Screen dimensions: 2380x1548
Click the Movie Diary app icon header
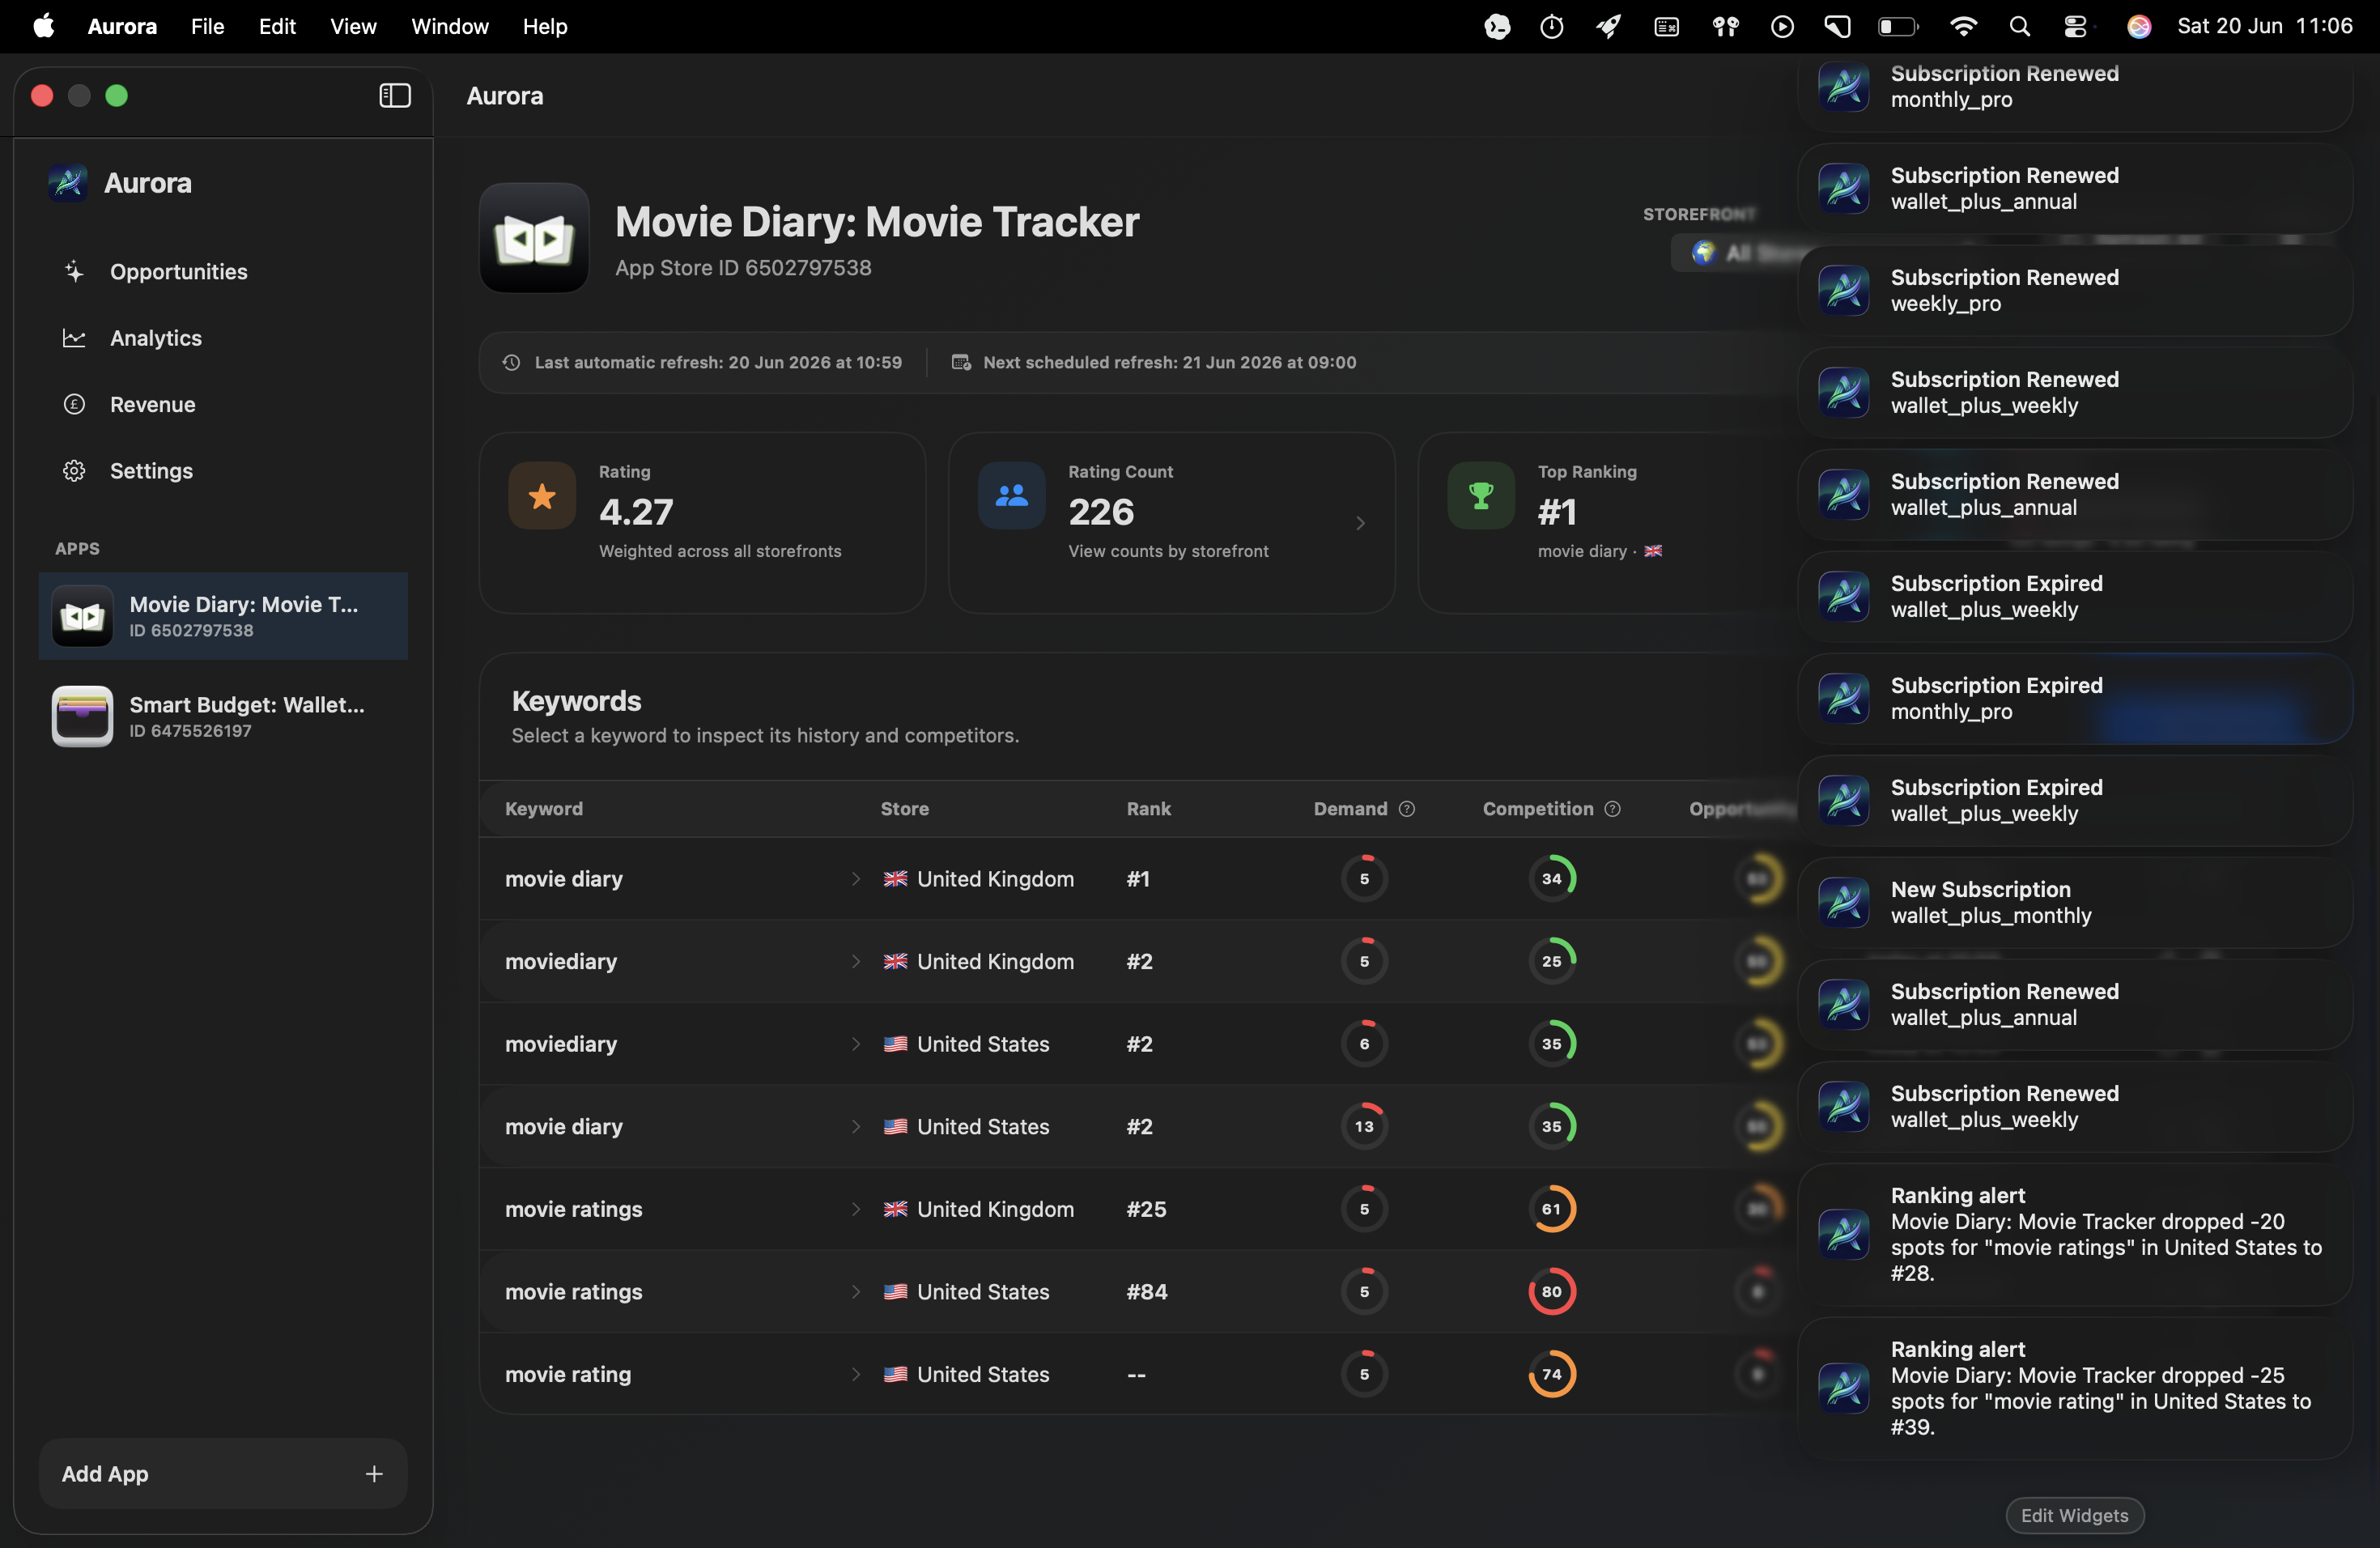click(534, 238)
